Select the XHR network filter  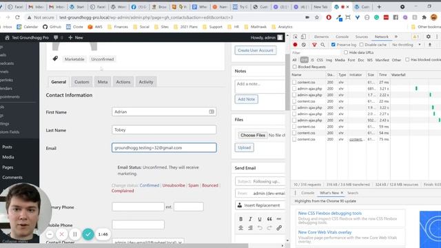(304, 60)
